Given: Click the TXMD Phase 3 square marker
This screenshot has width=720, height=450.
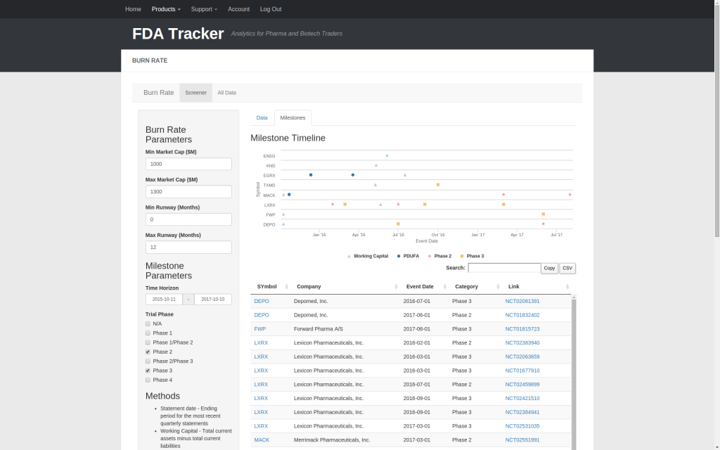Looking at the screenshot, I should [438, 185].
